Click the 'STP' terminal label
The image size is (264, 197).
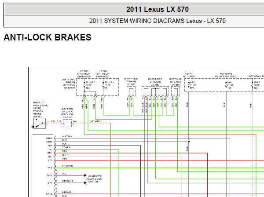(x=50, y=161)
